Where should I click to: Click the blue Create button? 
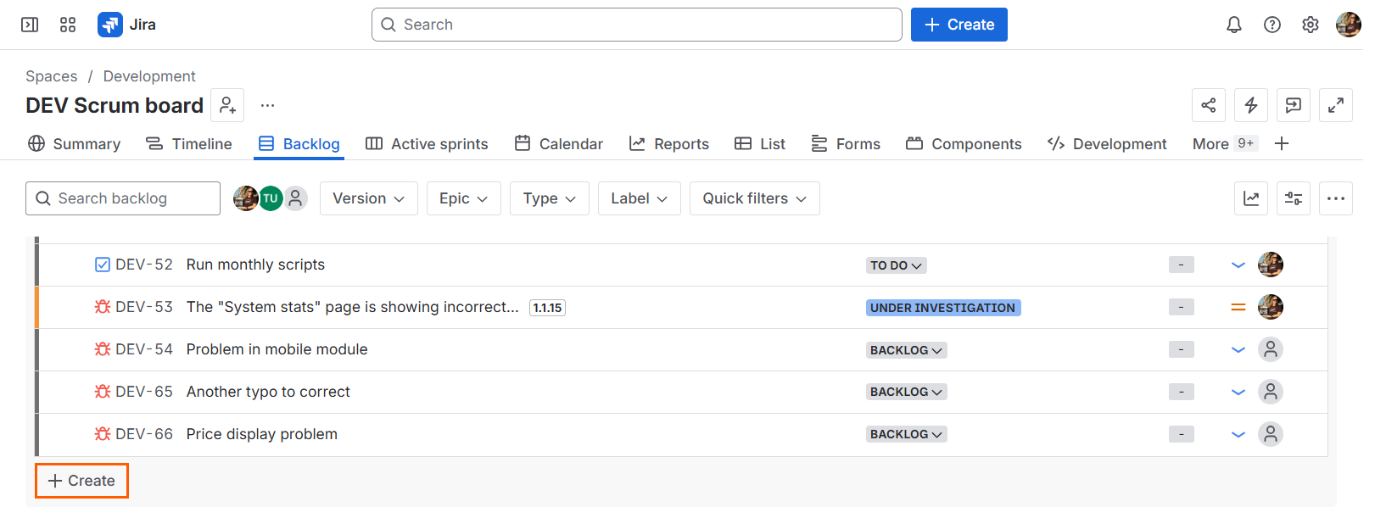pyautogui.click(x=959, y=25)
